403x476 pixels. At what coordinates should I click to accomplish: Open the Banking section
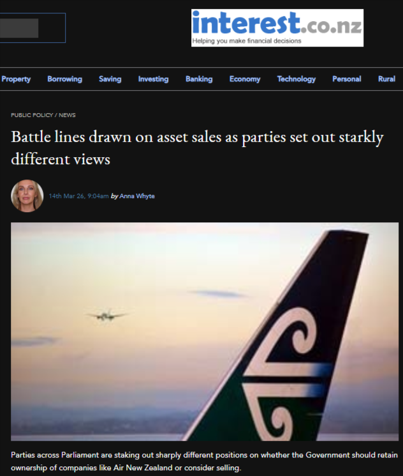[x=199, y=79]
